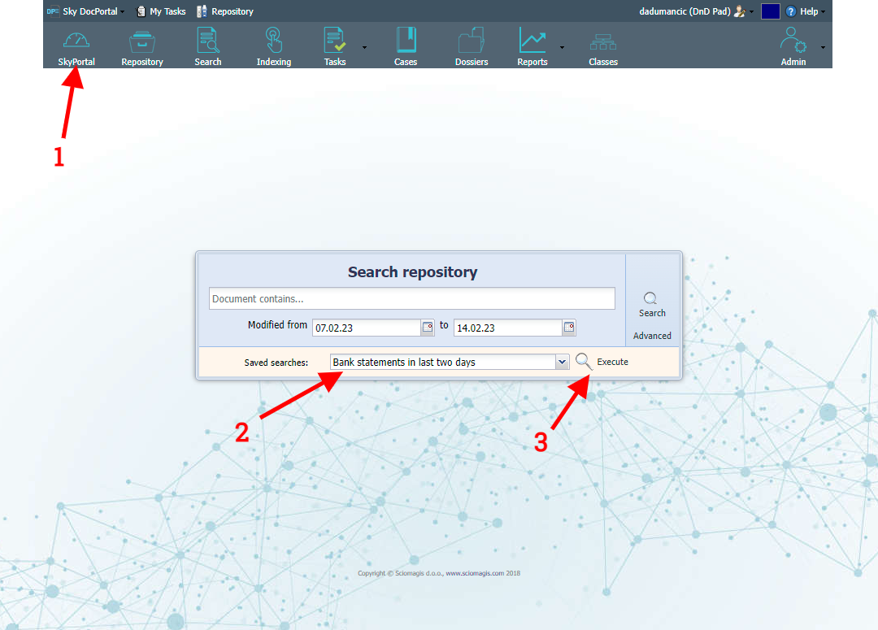Image resolution: width=878 pixels, height=630 pixels.
Task: Open the Reports chart icon
Action: point(532,41)
